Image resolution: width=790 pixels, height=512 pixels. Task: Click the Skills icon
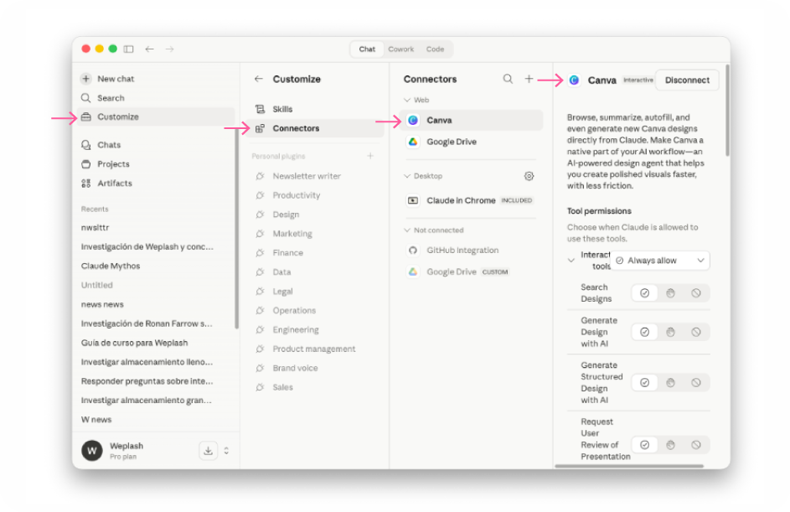pos(260,109)
